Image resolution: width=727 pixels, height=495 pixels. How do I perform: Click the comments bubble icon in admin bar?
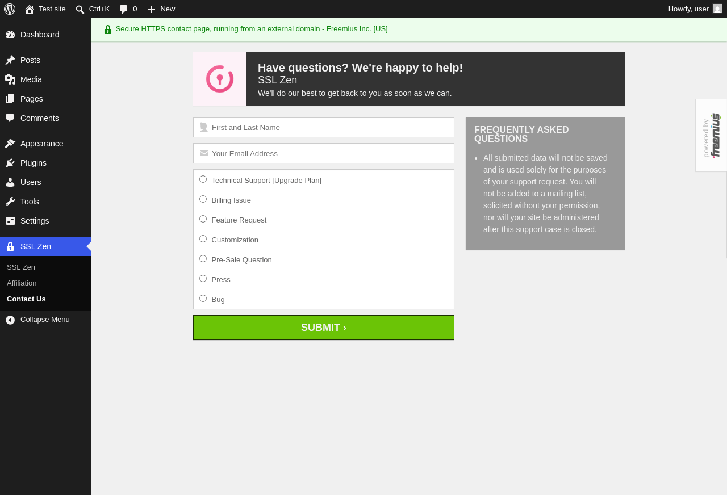pos(124,9)
